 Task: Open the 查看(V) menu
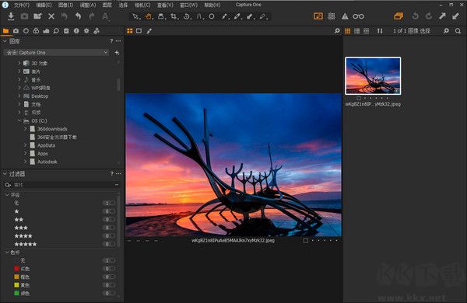[165, 5]
